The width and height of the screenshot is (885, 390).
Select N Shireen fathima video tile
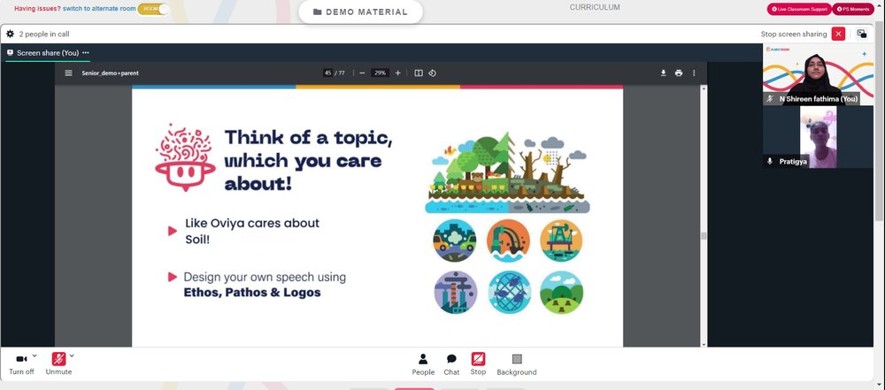pyautogui.click(x=818, y=74)
